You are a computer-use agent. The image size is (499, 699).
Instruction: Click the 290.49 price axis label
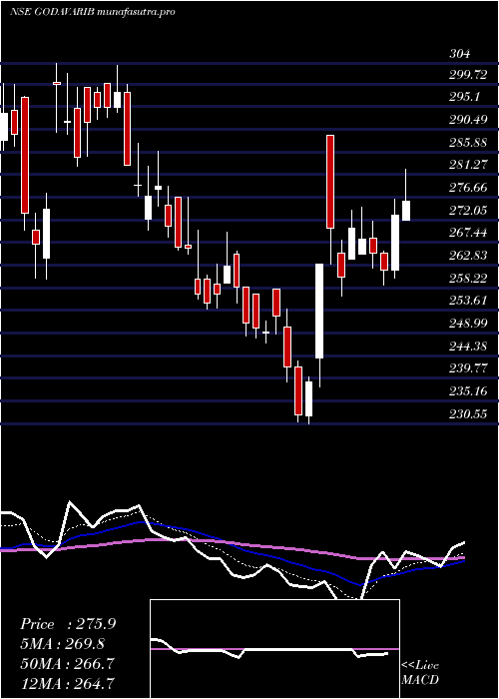pos(468,120)
